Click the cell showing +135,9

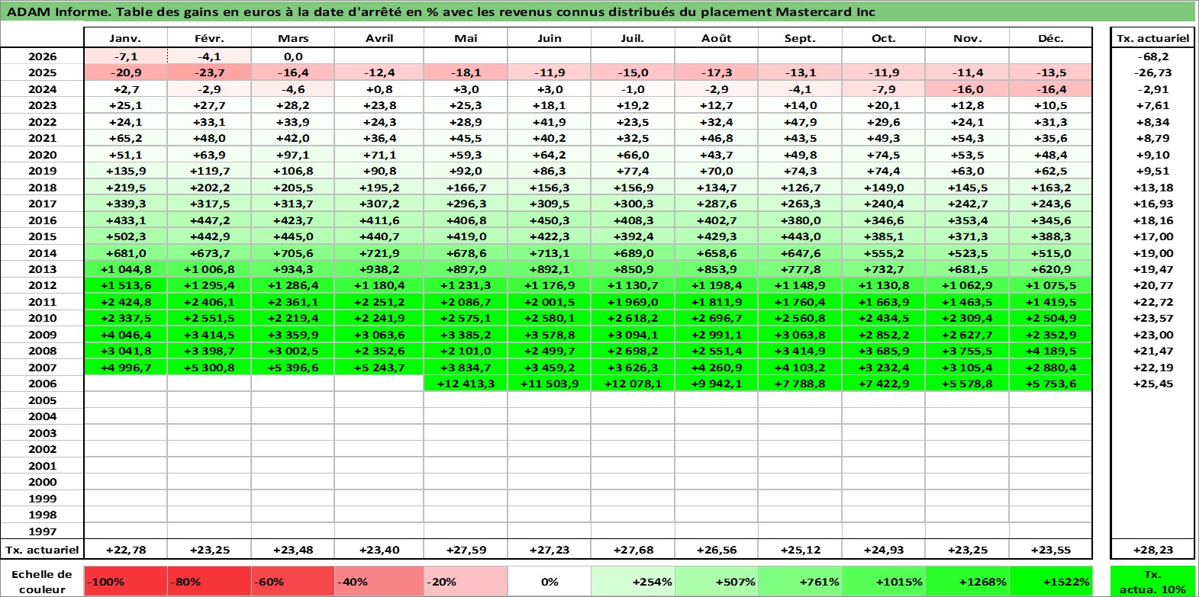pyautogui.click(x=125, y=171)
